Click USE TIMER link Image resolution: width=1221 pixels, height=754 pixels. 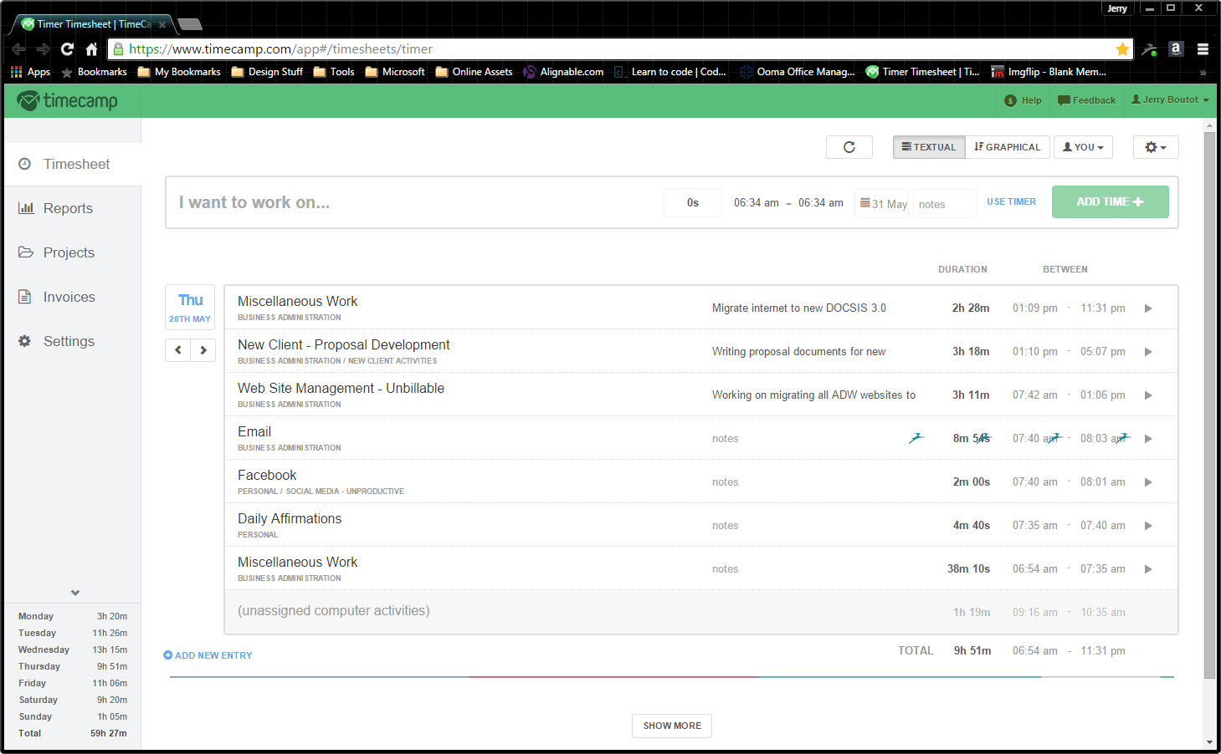click(1011, 202)
